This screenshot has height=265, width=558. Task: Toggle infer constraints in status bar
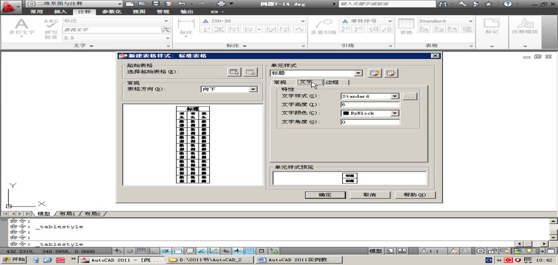[118, 251]
